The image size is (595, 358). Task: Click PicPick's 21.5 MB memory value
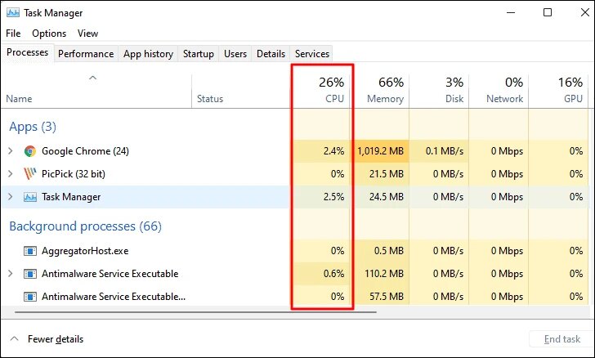(387, 174)
